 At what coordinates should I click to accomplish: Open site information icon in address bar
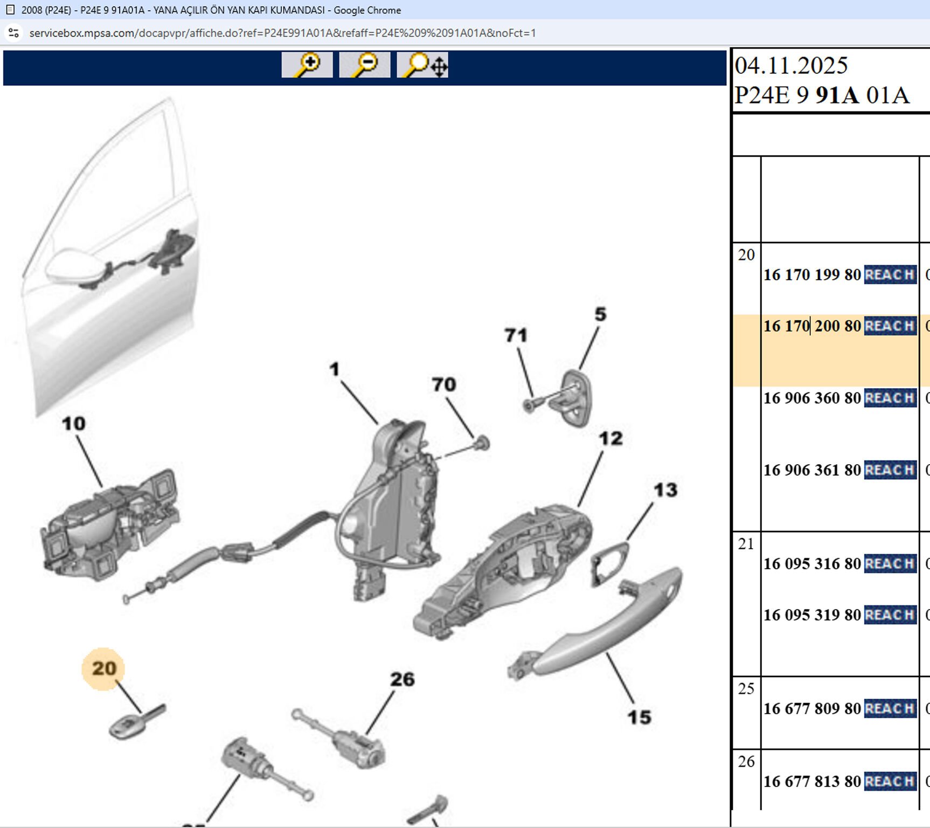[13, 33]
